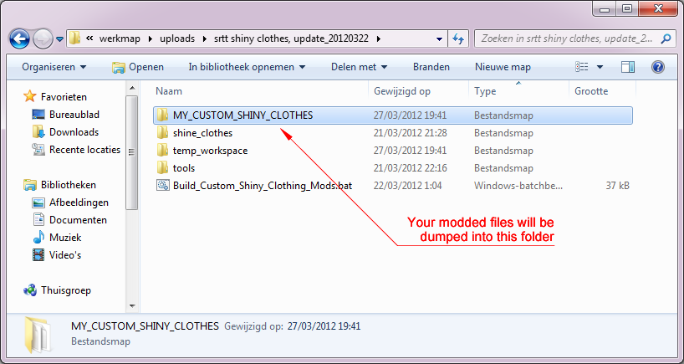This screenshot has height=364, width=684.
Task: Open the Help question mark icon
Action: (x=657, y=67)
